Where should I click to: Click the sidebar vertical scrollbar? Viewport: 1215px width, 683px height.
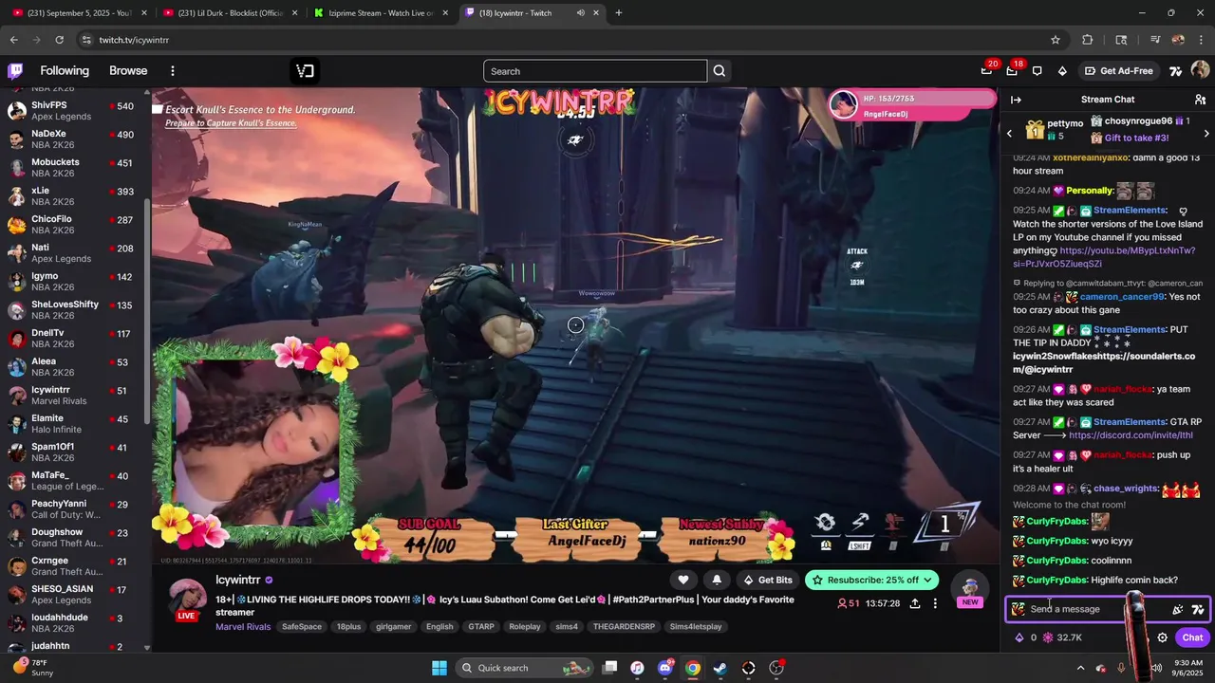147,313
